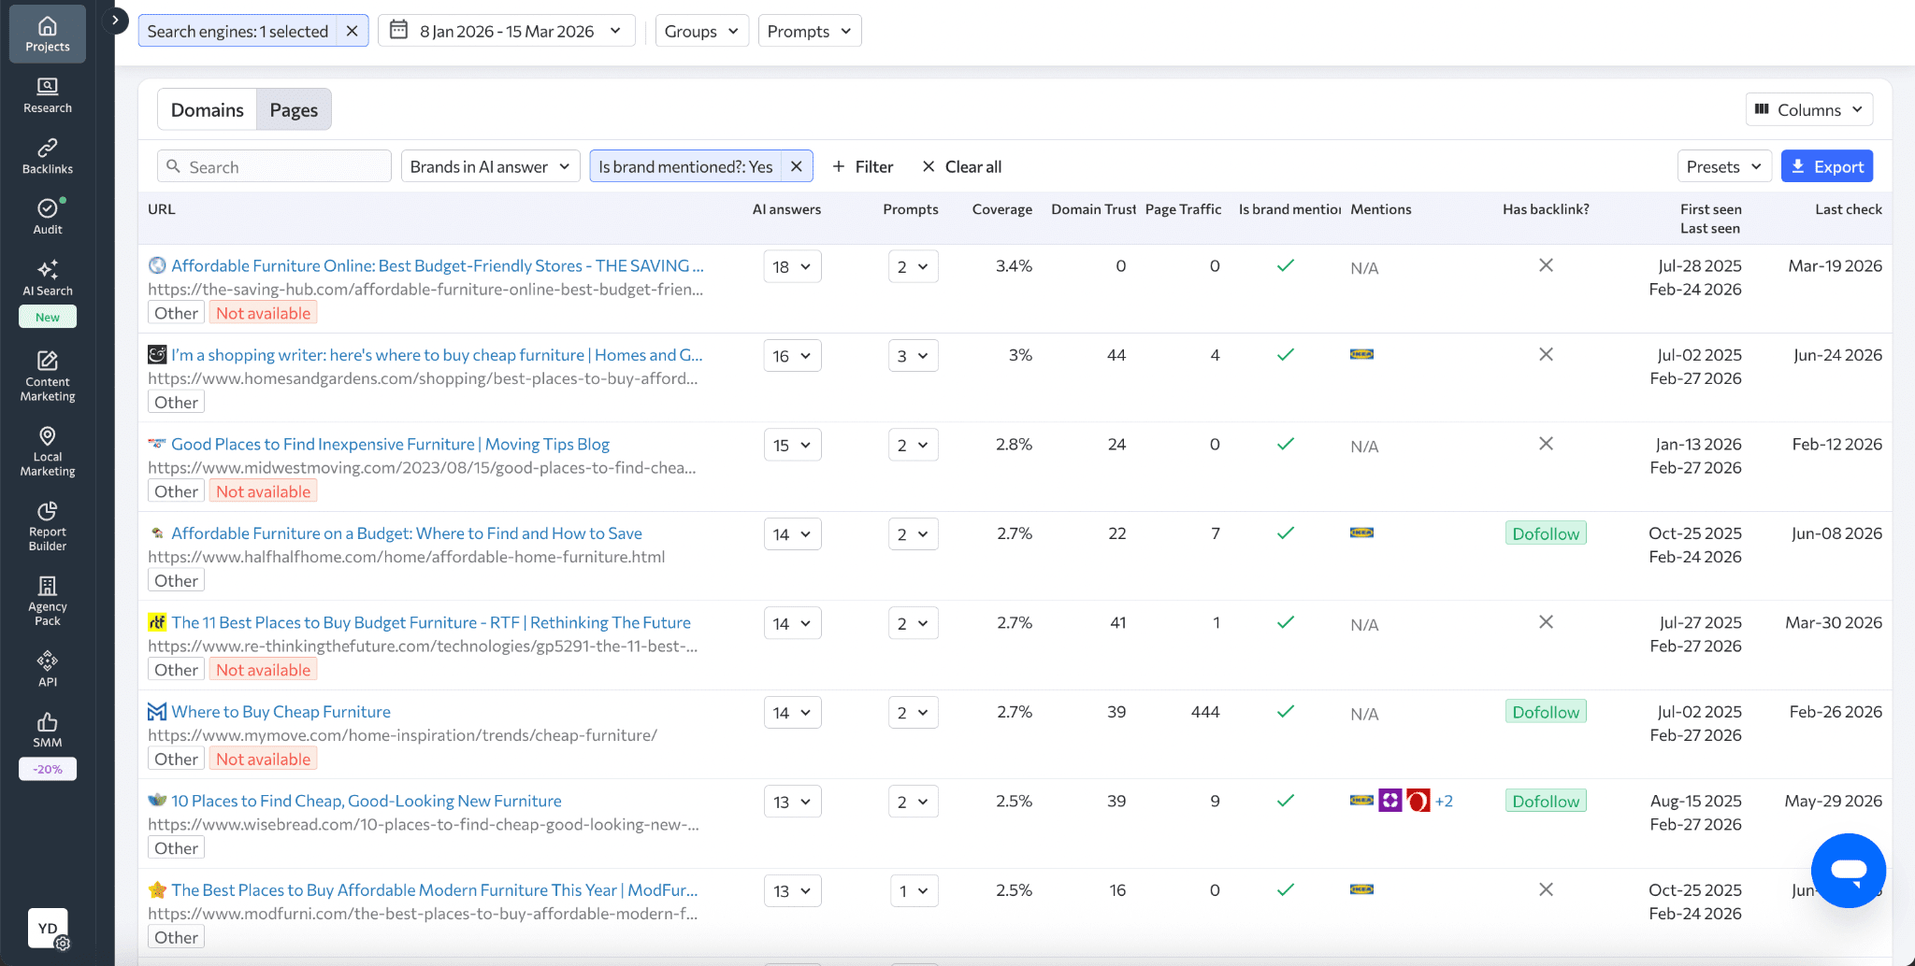Open '10 Places to Find Cheap' page link

click(x=367, y=801)
